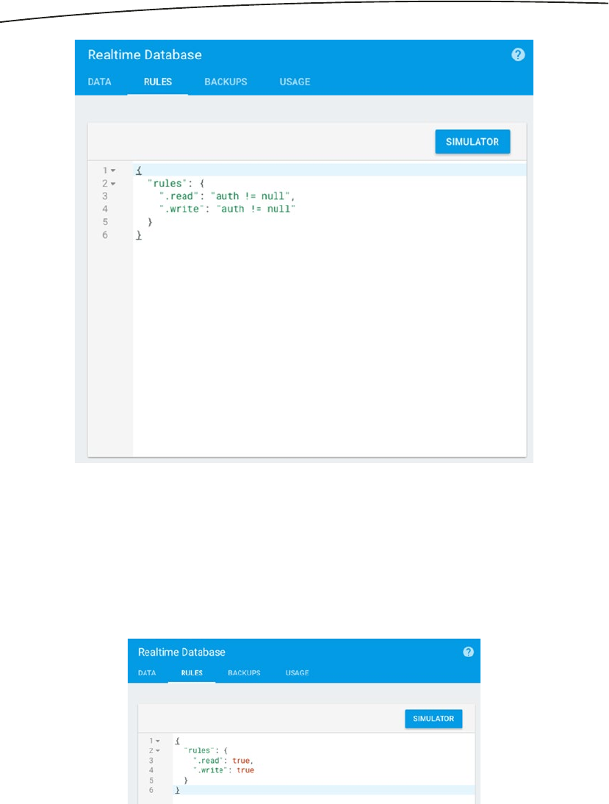Viewport: 609px width, 804px height.
Task: Click line number 5 in lower editor gutter
Action: 151,780
